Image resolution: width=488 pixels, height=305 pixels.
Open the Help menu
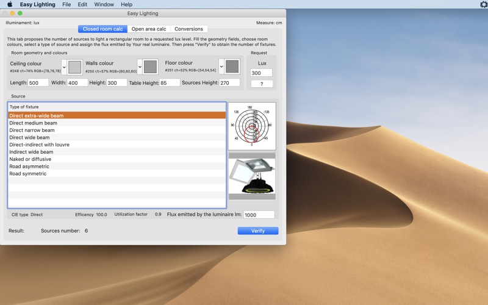(126, 4)
